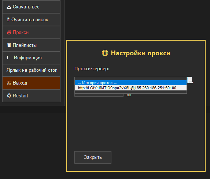Click the Выход exit button

click(x=32, y=83)
